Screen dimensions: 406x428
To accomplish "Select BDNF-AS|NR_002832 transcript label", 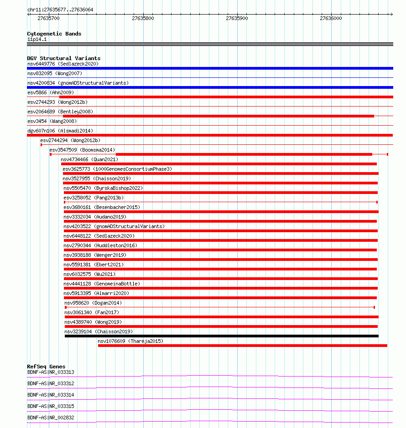I will pyautogui.click(x=51, y=418).
